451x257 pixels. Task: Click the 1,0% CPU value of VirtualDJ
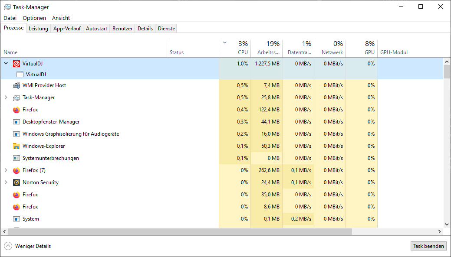tap(243, 64)
